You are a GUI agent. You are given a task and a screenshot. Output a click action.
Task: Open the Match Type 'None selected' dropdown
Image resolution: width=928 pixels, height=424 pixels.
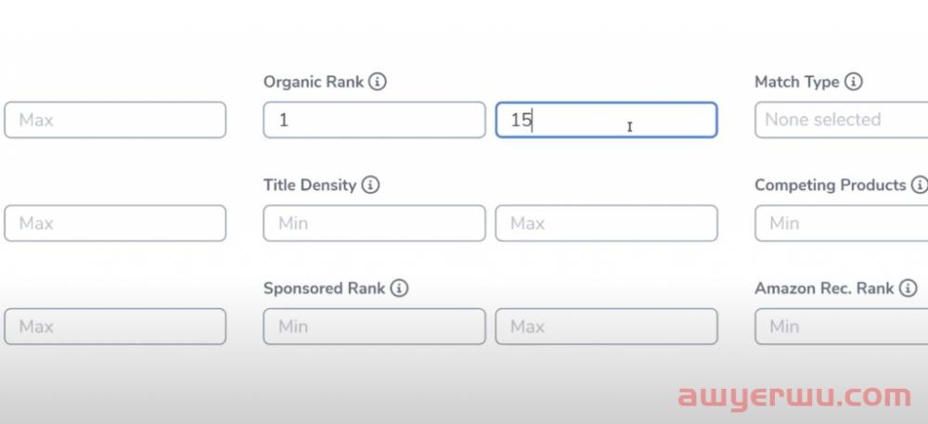[x=841, y=120]
